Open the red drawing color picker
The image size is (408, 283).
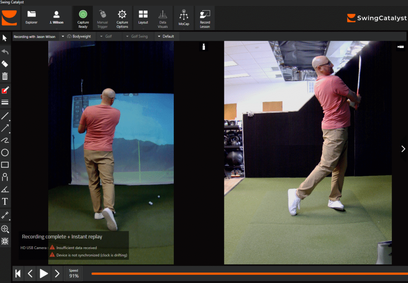coord(5,90)
